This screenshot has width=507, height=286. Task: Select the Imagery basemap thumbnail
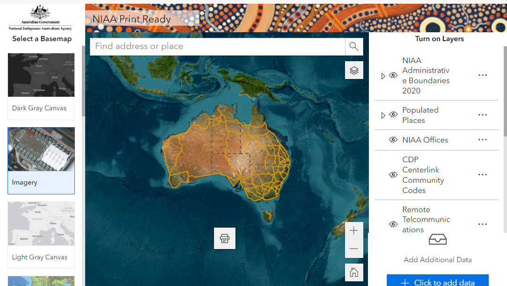tap(41, 149)
